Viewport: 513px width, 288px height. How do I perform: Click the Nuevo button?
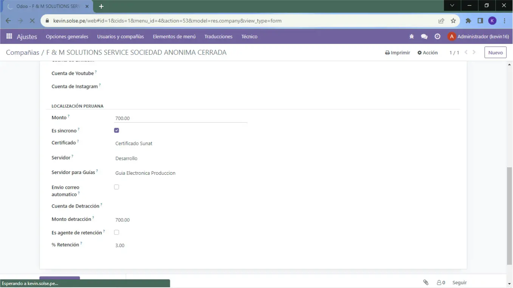tap(495, 53)
